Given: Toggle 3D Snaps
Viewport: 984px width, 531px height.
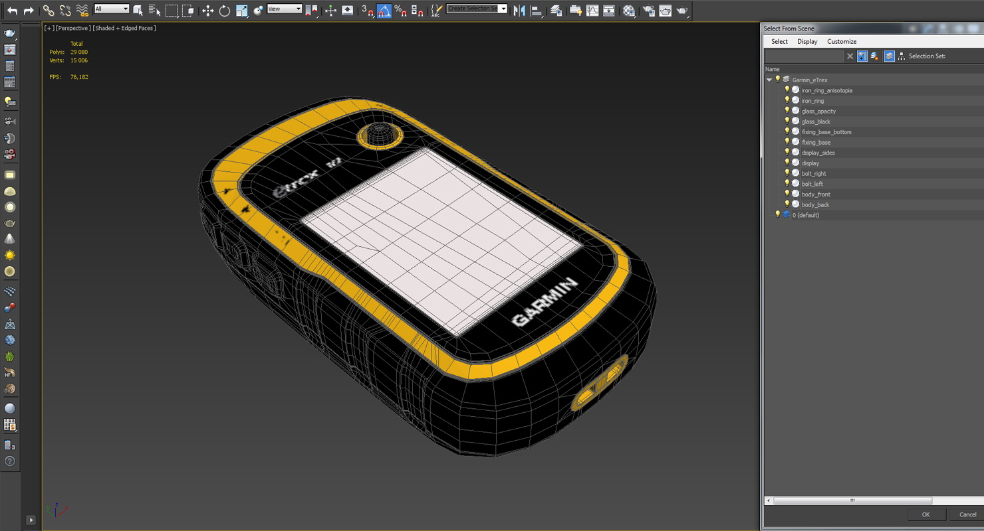Looking at the screenshot, I should [x=367, y=10].
